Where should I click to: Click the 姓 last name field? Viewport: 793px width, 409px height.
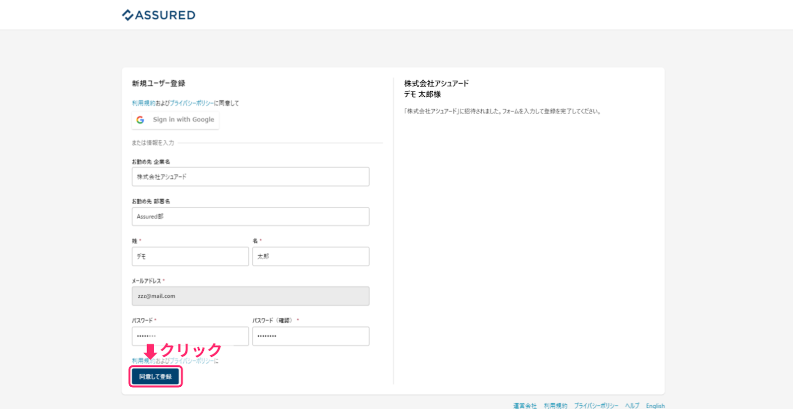pyautogui.click(x=190, y=256)
